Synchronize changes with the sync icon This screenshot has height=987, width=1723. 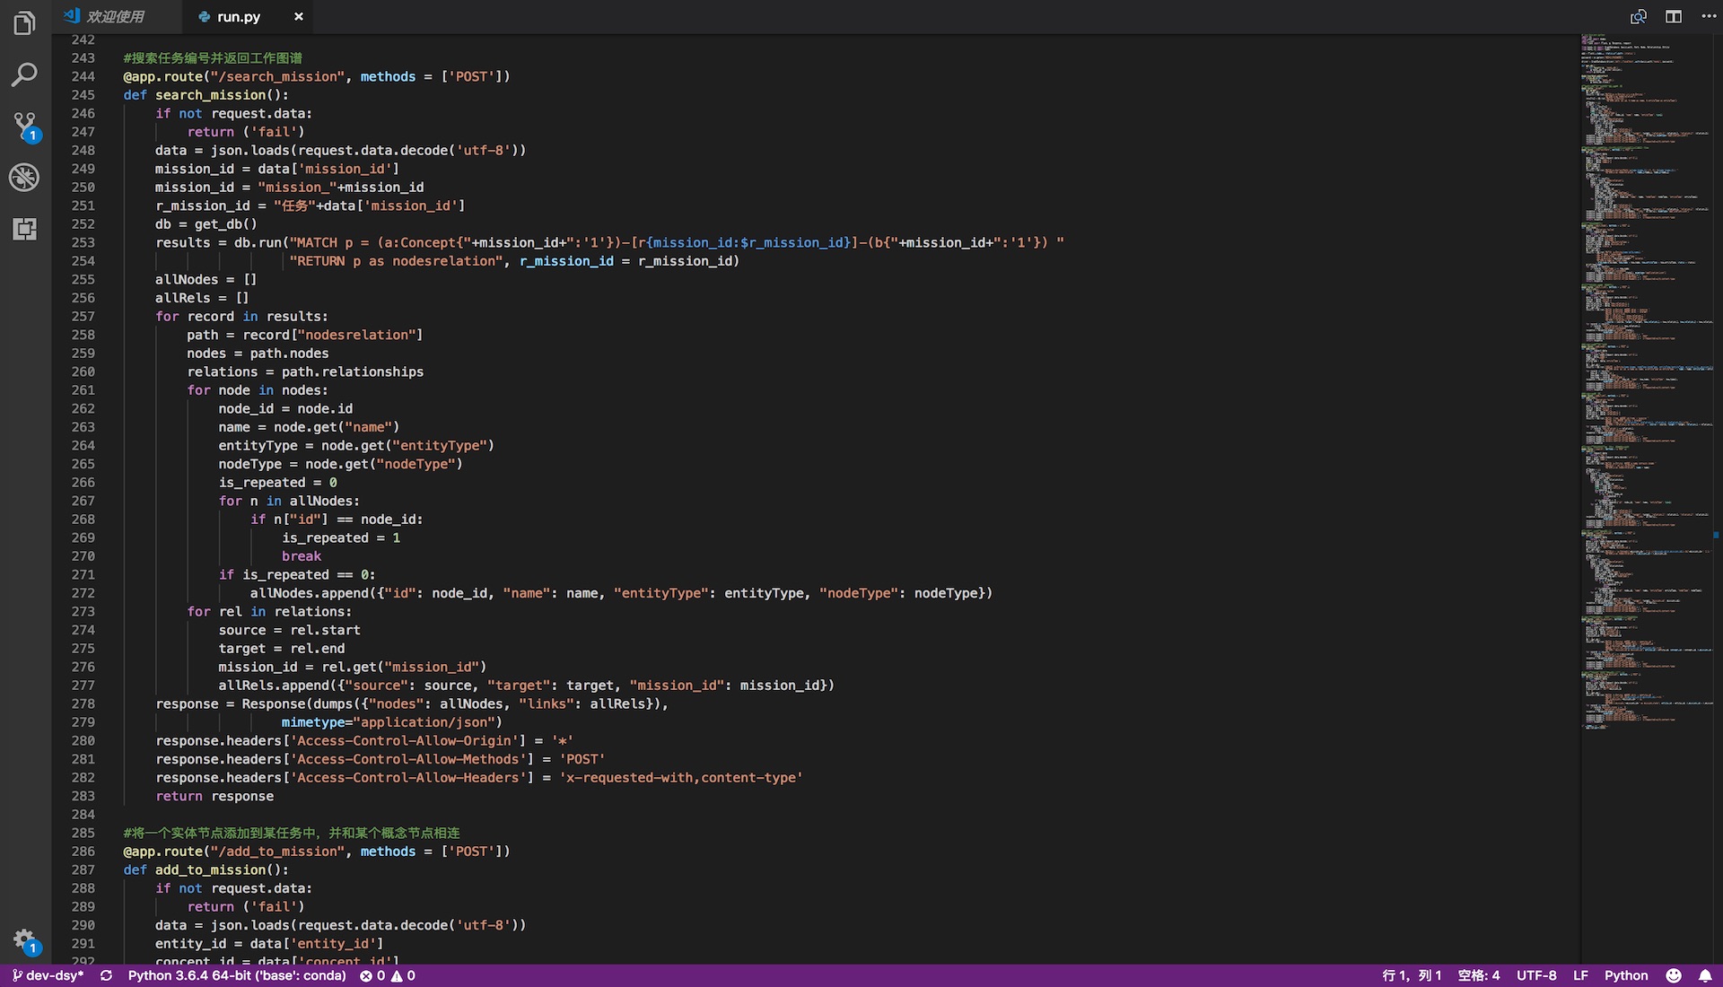coord(107,975)
